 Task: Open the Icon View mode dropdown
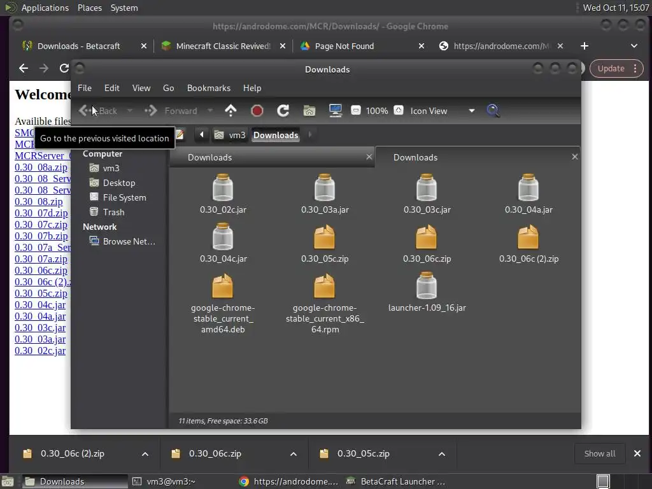point(443,111)
